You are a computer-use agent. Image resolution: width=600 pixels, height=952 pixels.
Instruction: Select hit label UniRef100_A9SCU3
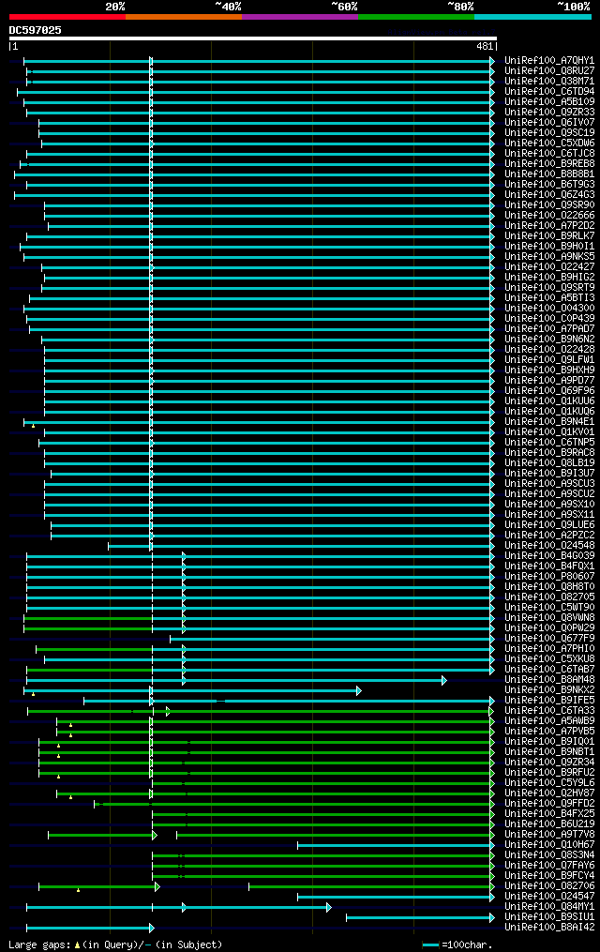point(549,484)
